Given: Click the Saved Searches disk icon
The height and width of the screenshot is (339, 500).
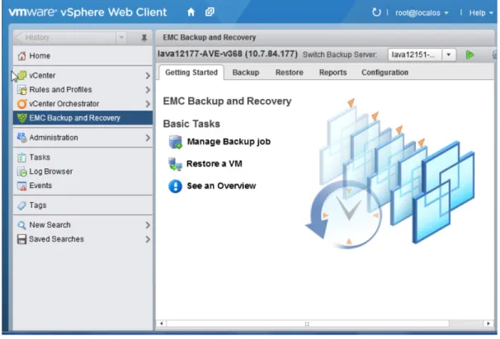Looking at the screenshot, I should (21, 239).
